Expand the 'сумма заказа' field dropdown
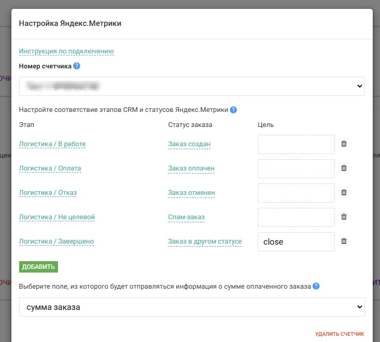 coord(192,307)
